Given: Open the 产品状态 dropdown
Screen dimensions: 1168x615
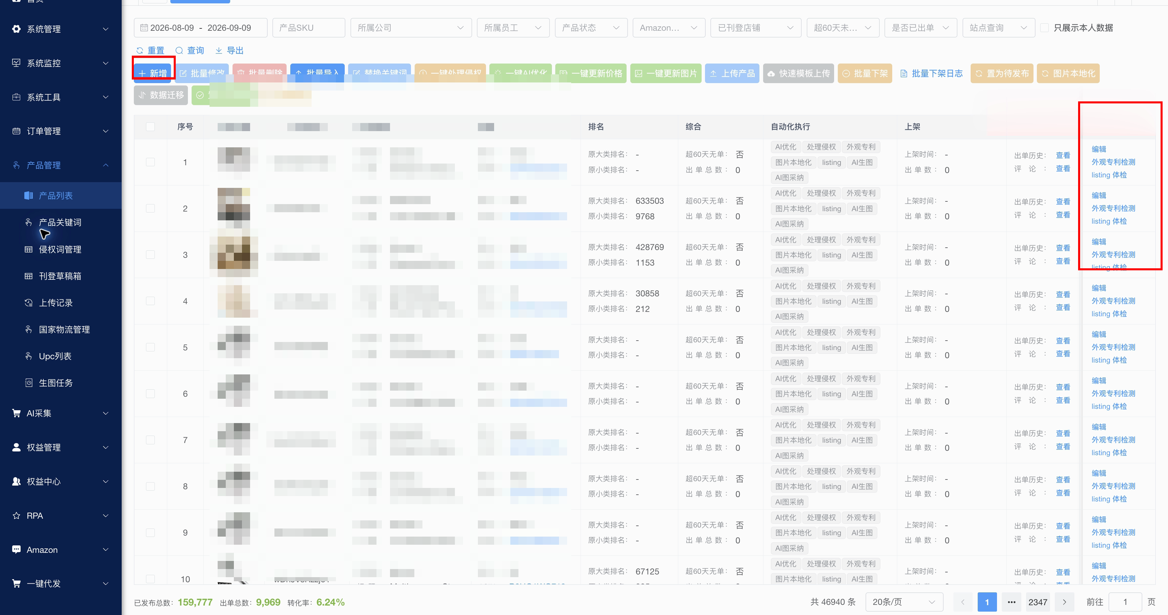Looking at the screenshot, I should coord(591,28).
